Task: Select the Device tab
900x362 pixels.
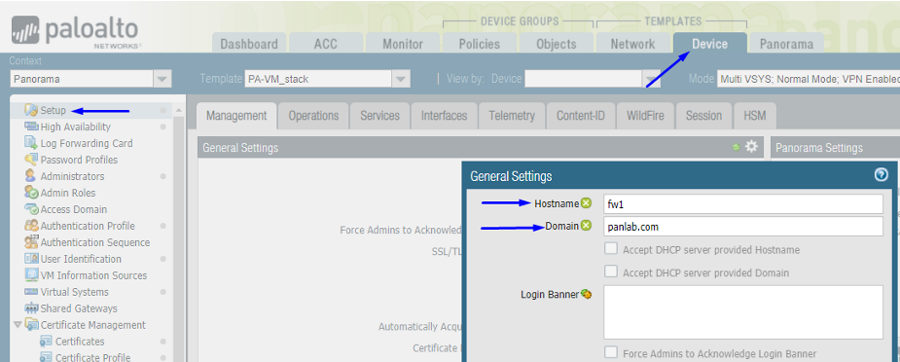Action: pyautogui.click(x=710, y=44)
